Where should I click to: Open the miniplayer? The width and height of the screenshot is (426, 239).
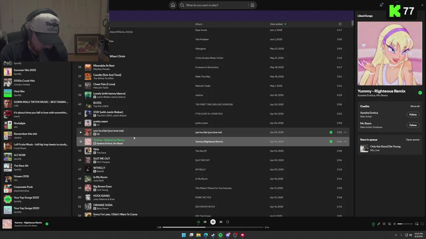pyautogui.click(x=417, y=224)
